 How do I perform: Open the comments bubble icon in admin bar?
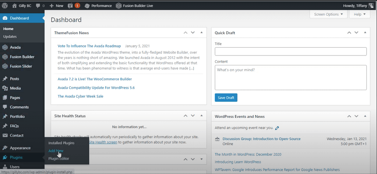click(38, 6)
